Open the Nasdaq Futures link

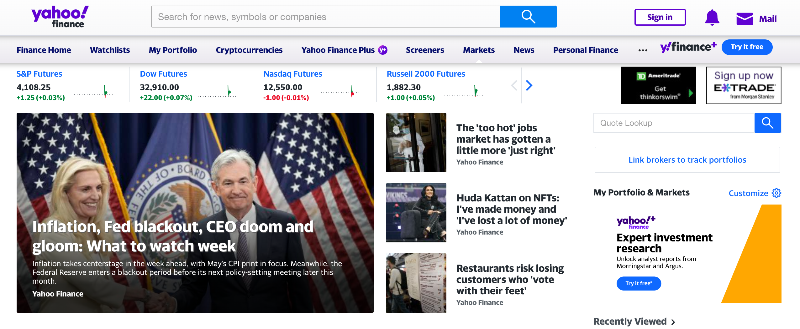[292, 74]
